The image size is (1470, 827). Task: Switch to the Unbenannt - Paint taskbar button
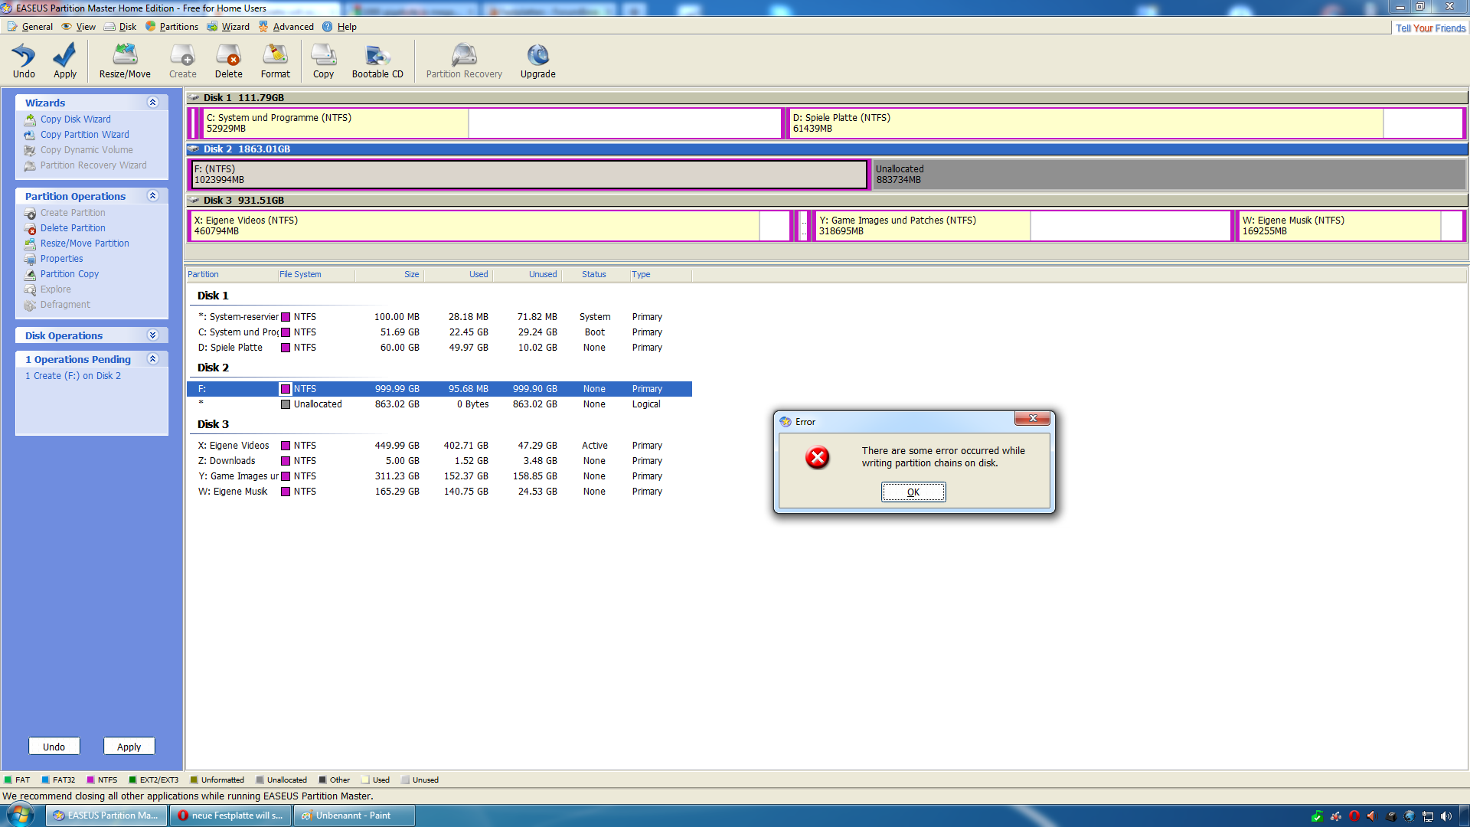(354, 816)
